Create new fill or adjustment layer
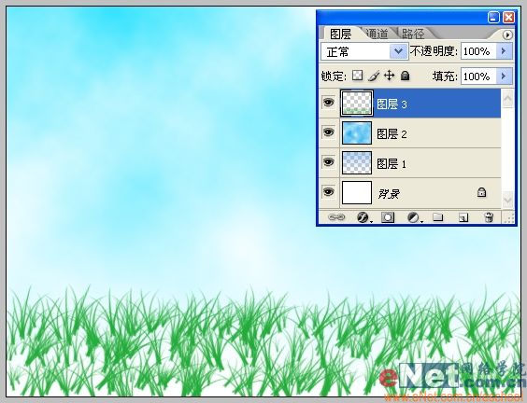Image resolution: width=527 pixels, height=403 pixels. [414, 217]
